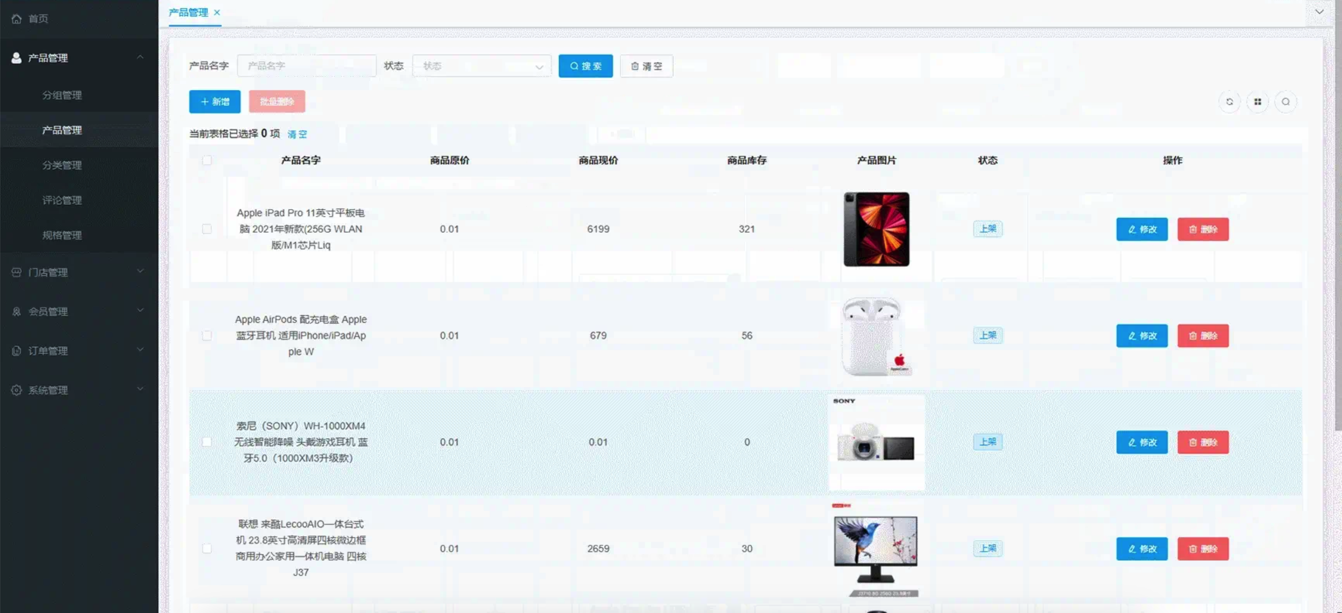
Task: Close the 产品管理 tab with X
Action: [217, 13]
